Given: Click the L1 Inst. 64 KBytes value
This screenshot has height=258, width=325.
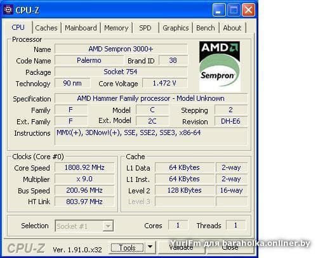Looking at the screenshot, I should [185, 179].
